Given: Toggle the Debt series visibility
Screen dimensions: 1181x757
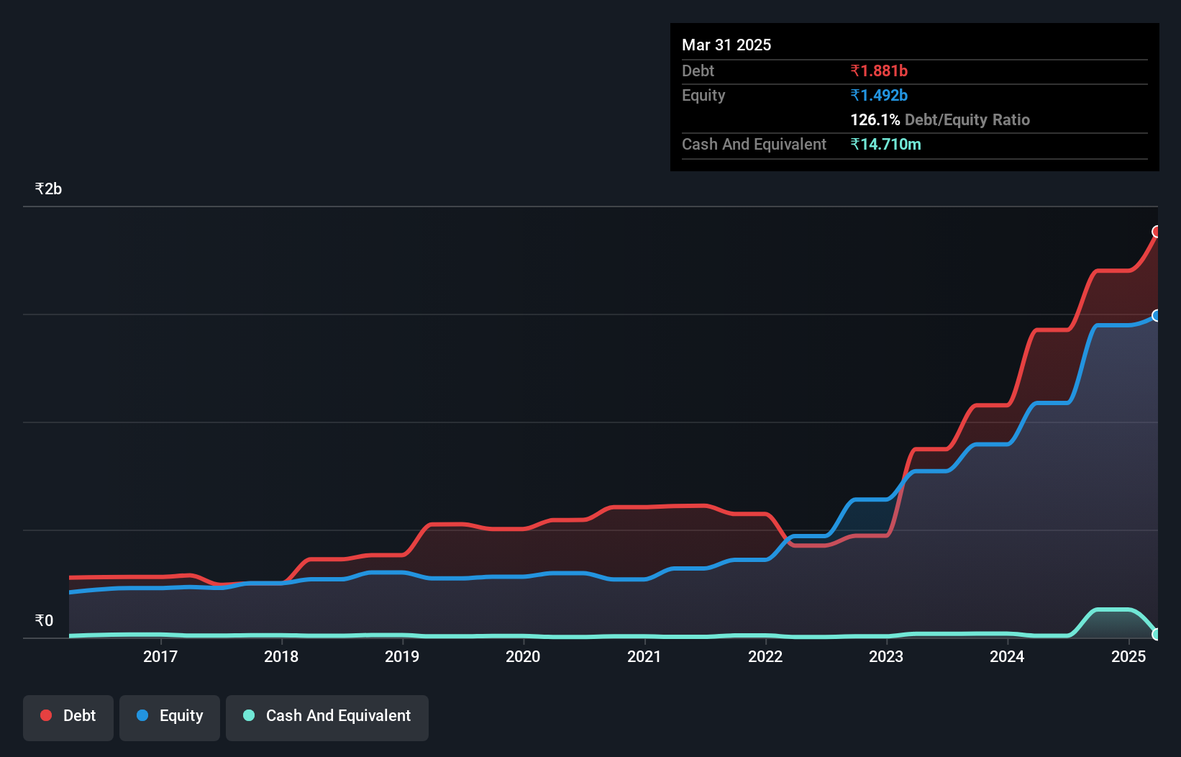Looking at the screenshot, I should (68, 715).
